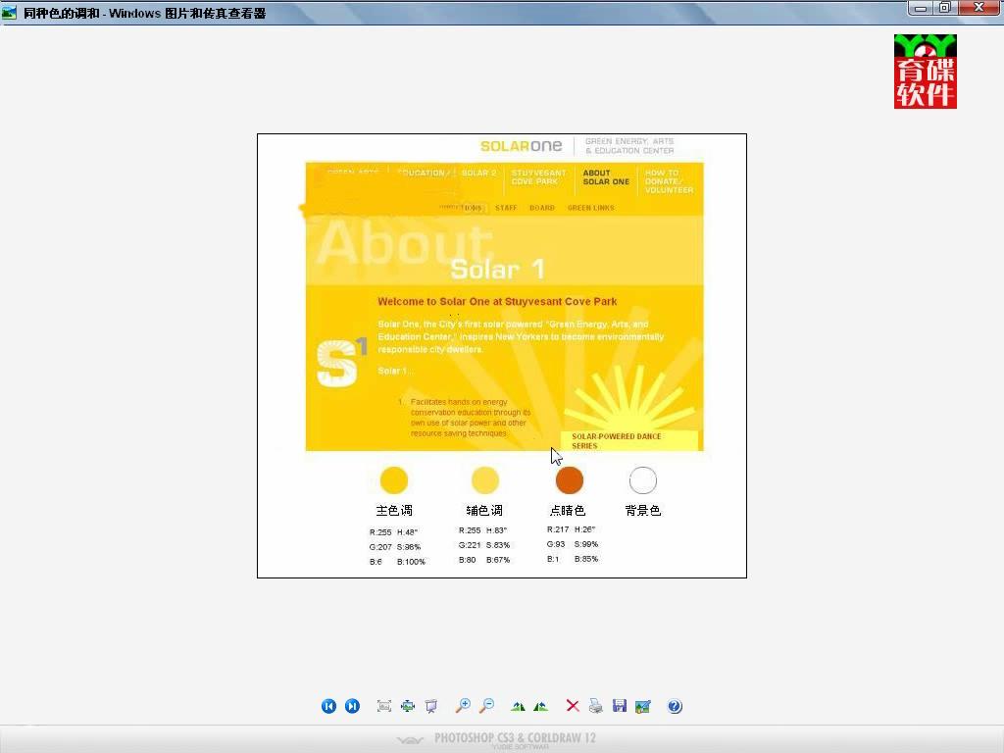This screenshot has width=1004, height=753.
Task: Delete the current picture
Action: click(573, 706)
